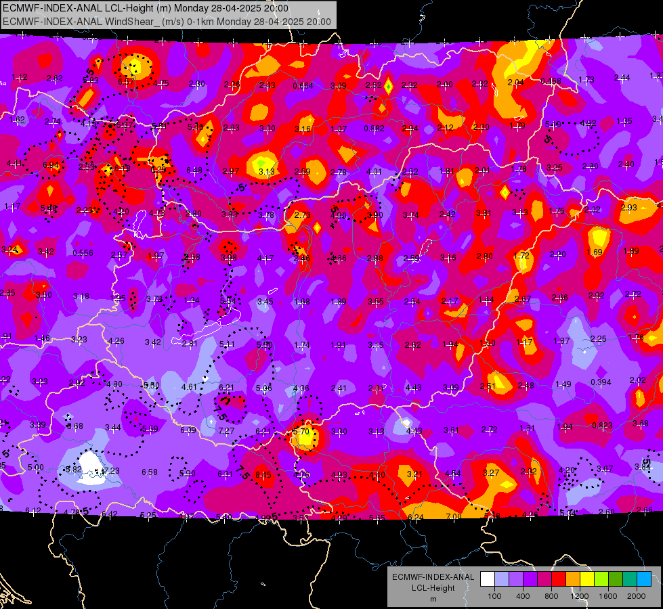This screenshot has height=609, width=663.
Task: Click the wind shear value '7.27'
Action: (x=226, y=430)
